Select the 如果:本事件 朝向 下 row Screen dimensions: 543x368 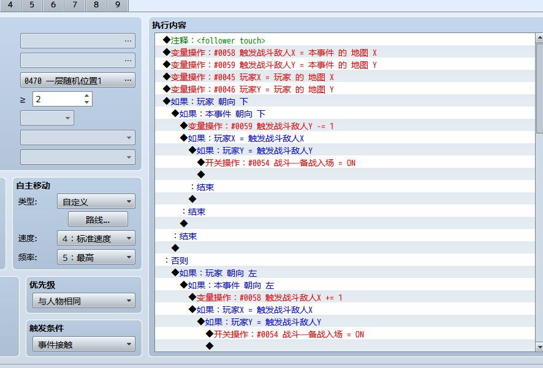(345, 114)
